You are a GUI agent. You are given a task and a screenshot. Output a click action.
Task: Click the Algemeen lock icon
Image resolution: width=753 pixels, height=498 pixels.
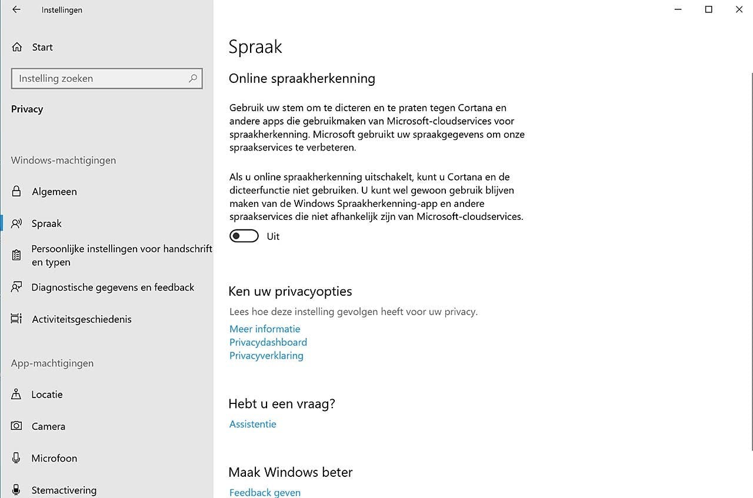click(16, 192)
